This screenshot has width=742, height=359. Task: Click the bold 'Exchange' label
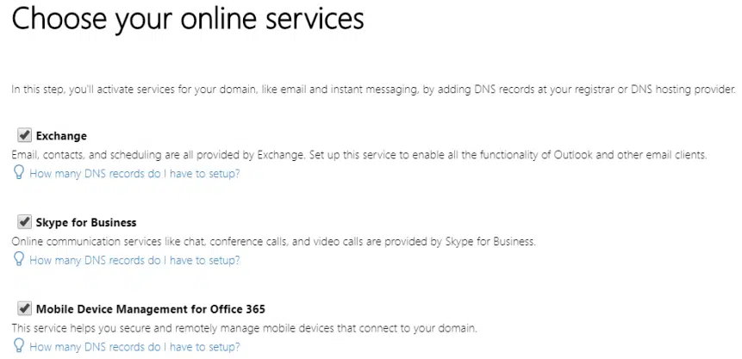tap(61, 136)
